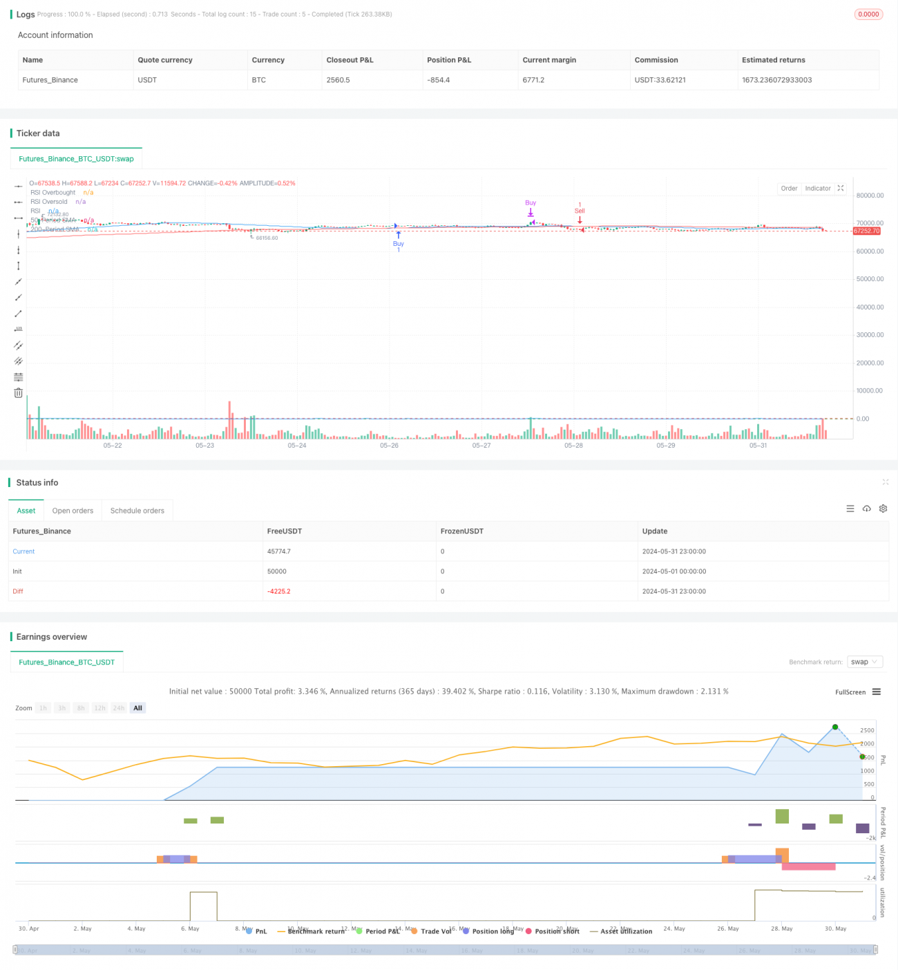Click the navigator left range handle
This screenshot has height=970, width=898.
[15, 950]
